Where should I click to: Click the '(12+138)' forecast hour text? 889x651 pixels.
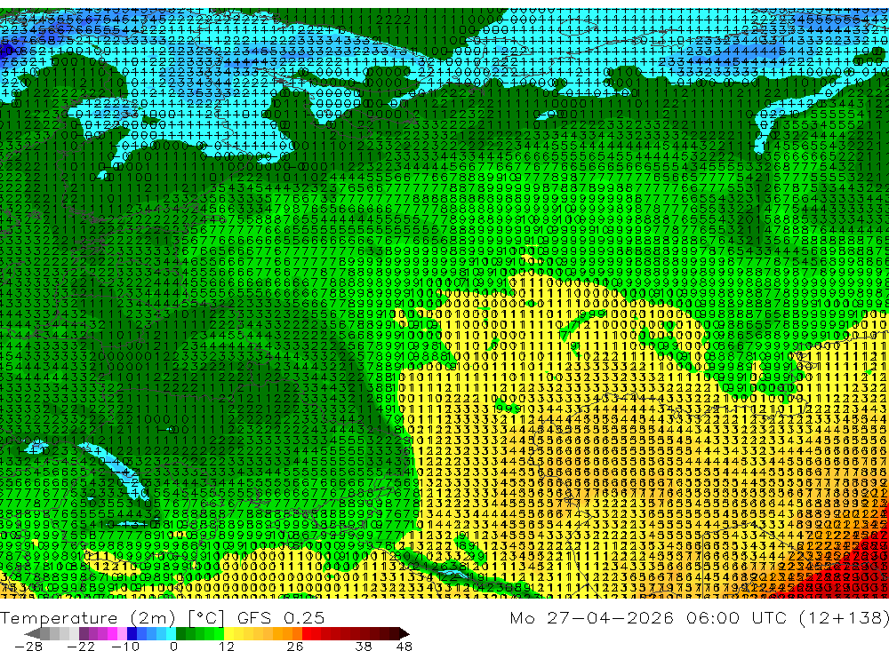coord(844,617)
